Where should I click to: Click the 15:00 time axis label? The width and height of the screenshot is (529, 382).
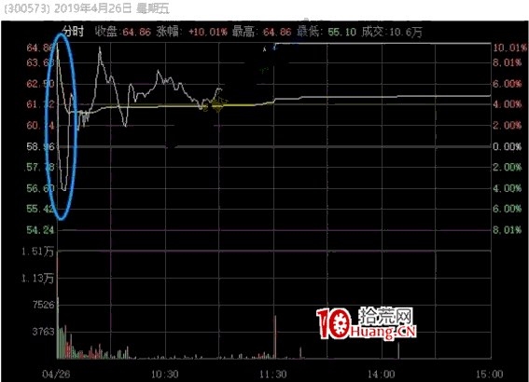tap(489, 374)
